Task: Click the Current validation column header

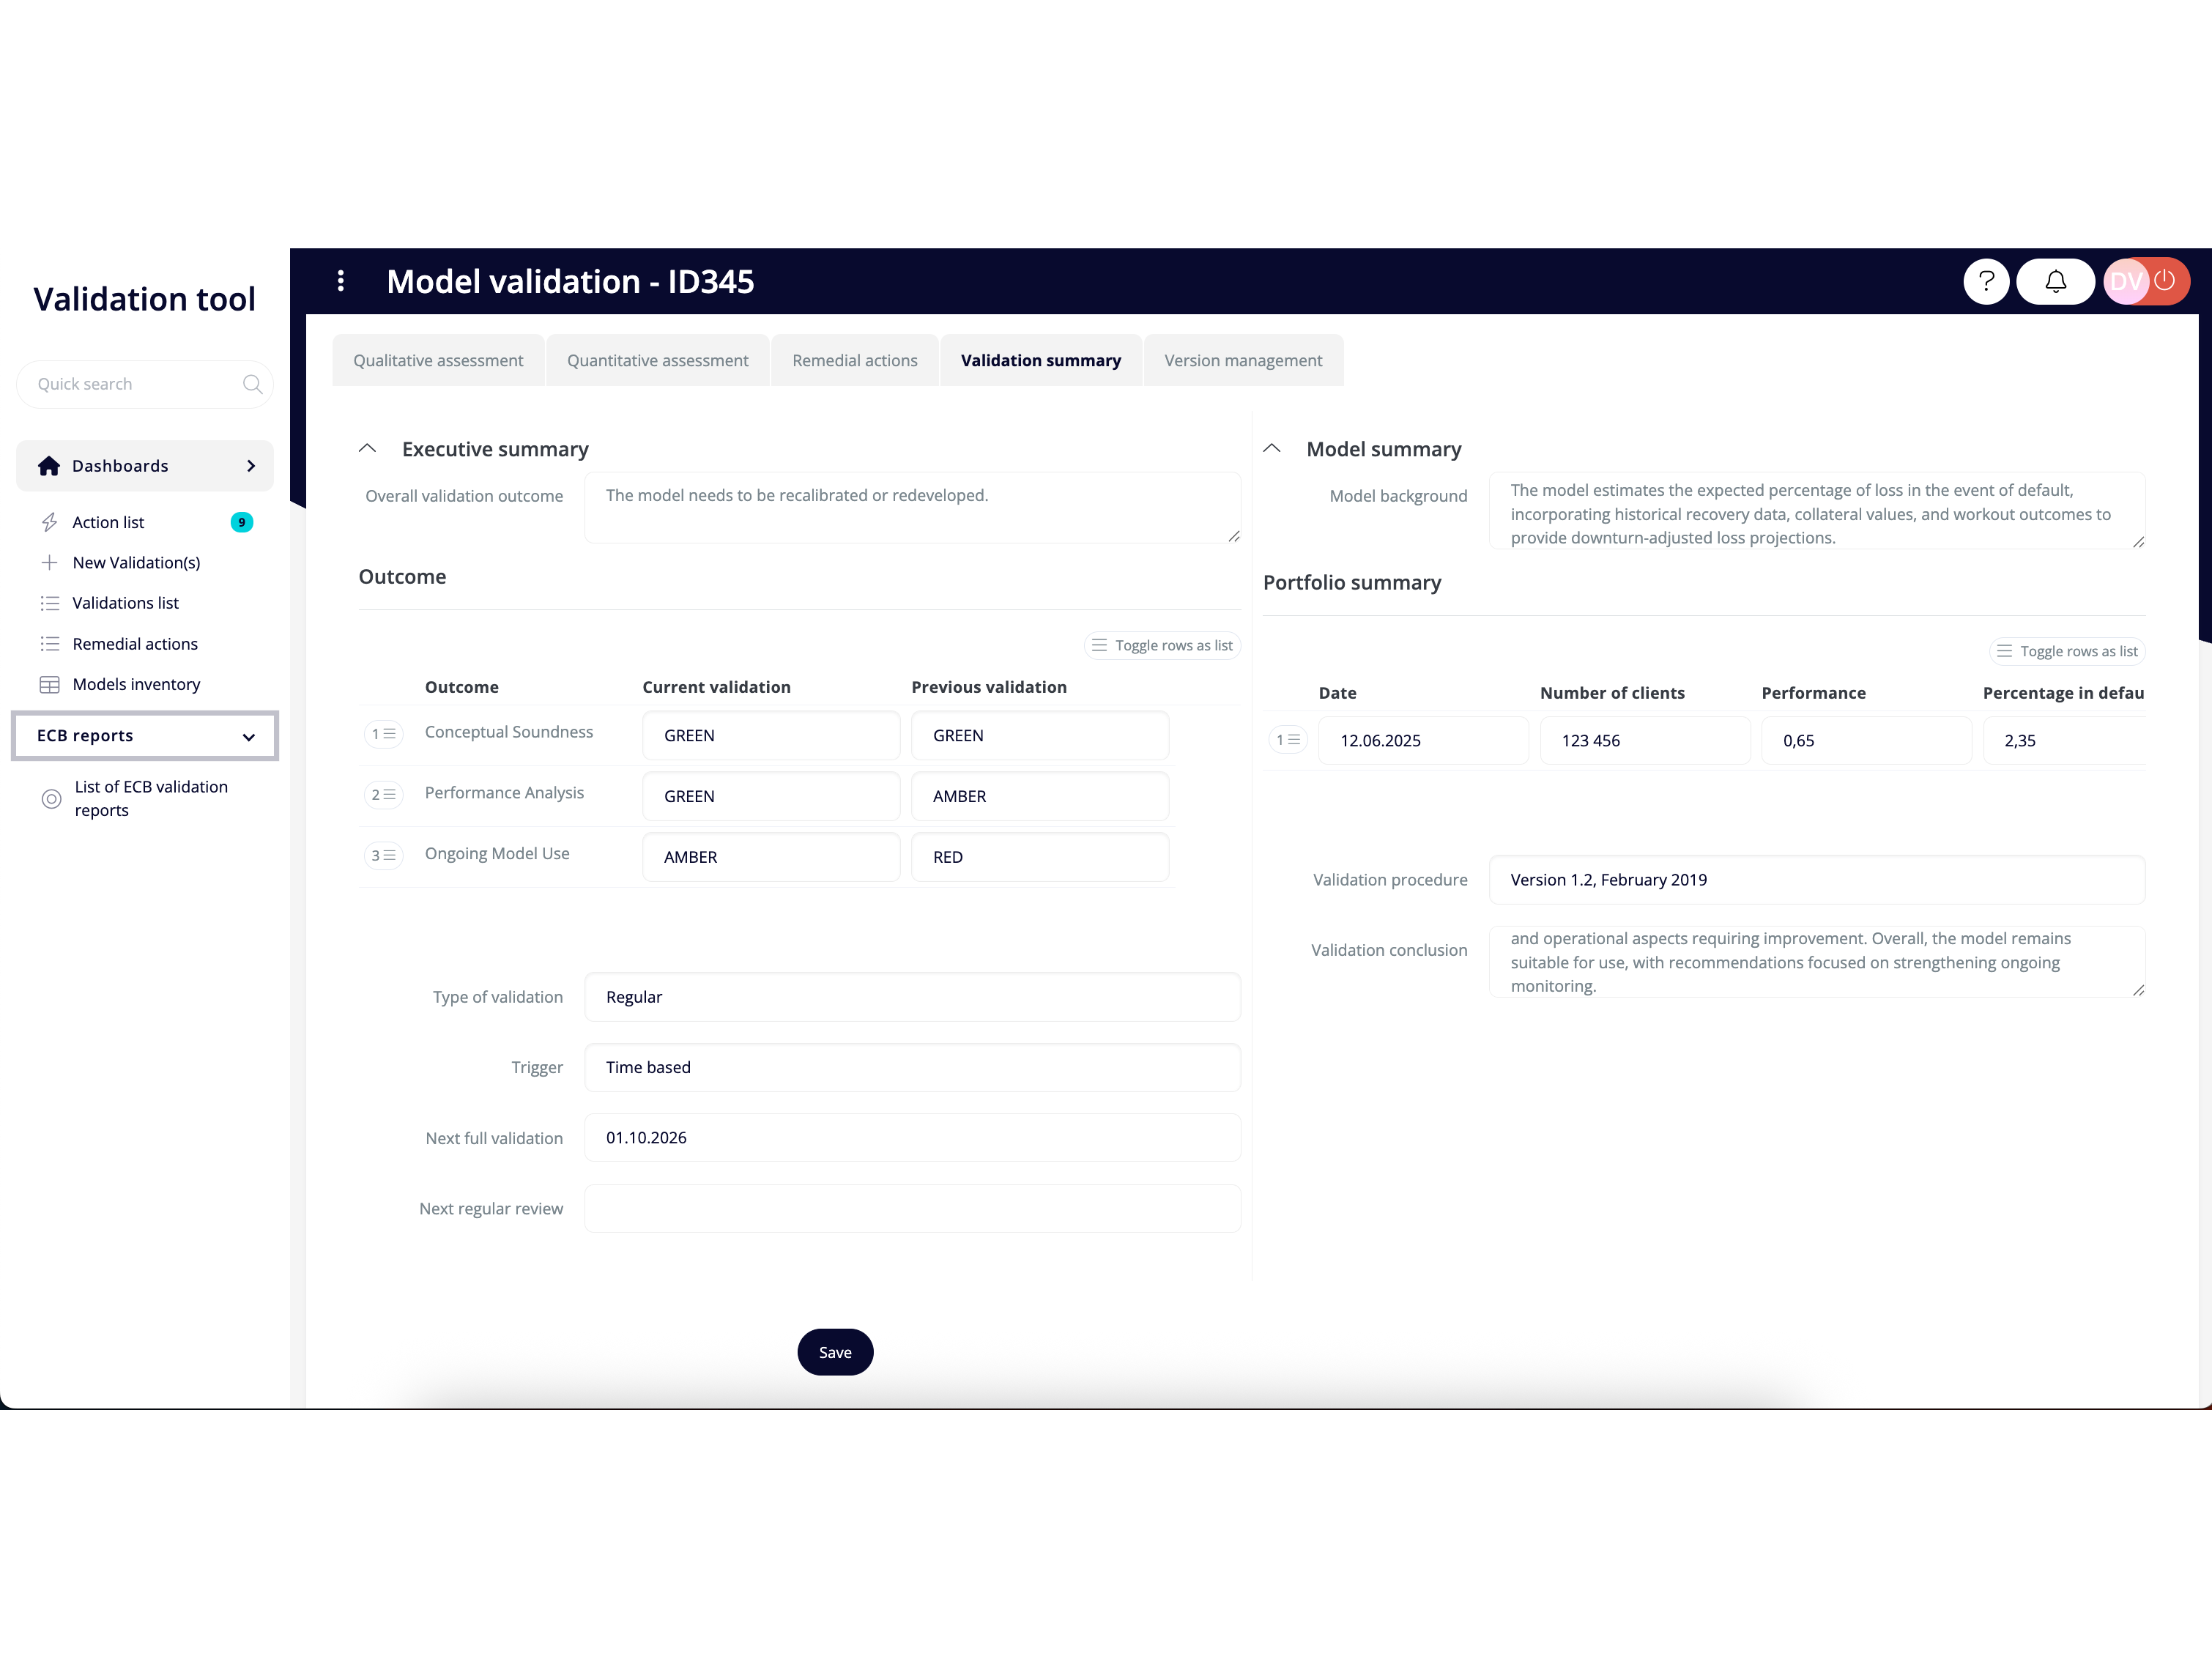Action: [x=716, y=687]
